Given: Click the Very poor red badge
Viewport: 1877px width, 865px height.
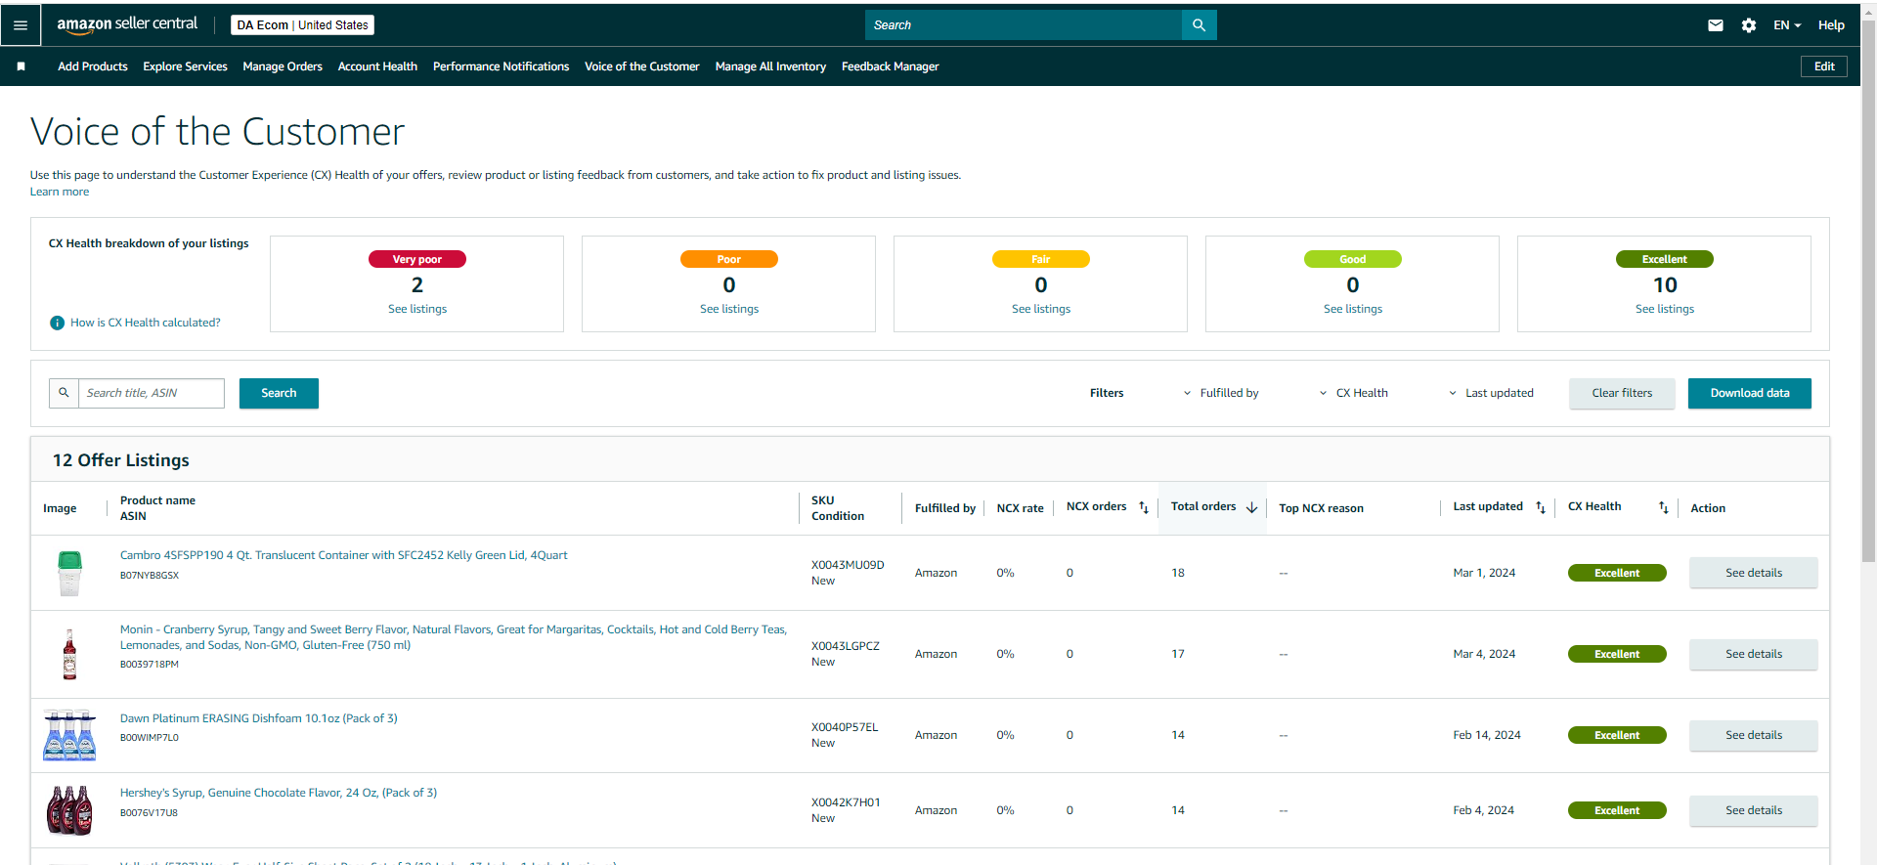Looking at the screenshot, I should [x=417, y=259].
